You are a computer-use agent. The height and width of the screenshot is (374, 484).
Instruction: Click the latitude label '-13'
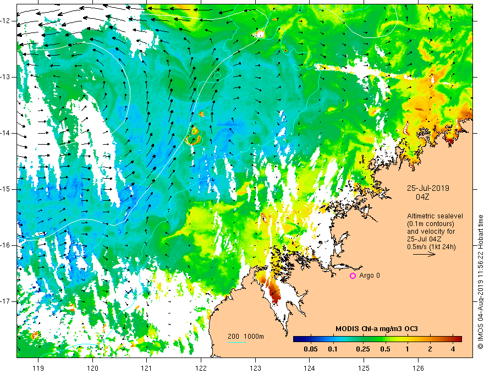[6, 77]
